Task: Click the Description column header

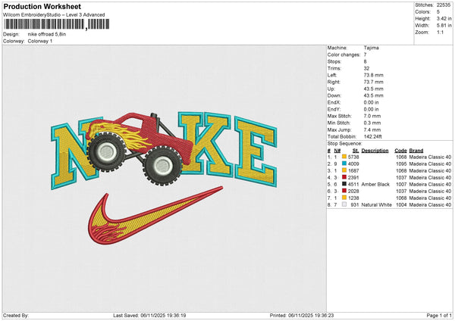Action: point(374,150)
